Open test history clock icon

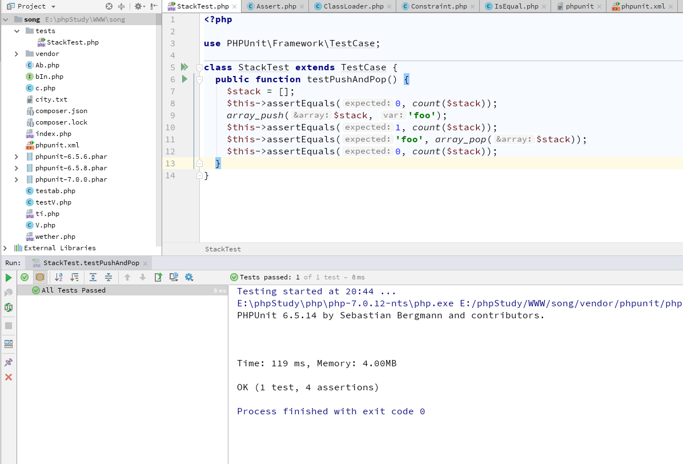[x=174, y=277]
